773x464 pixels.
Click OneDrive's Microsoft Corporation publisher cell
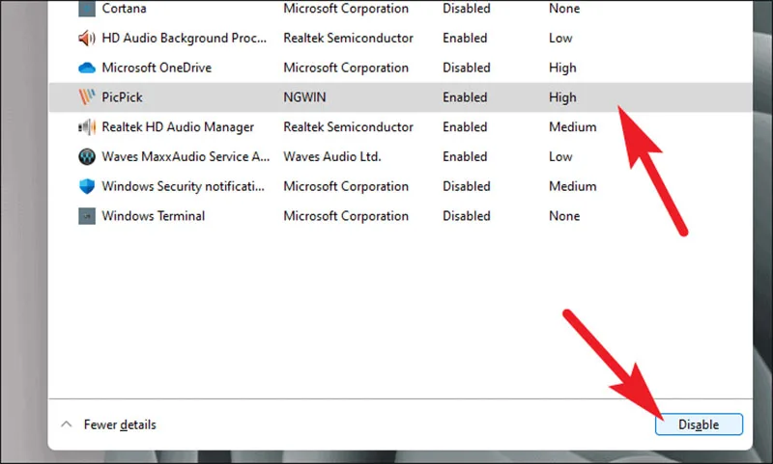tap(346, 68)
